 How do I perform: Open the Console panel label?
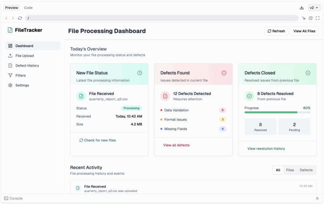click(13, 198)
